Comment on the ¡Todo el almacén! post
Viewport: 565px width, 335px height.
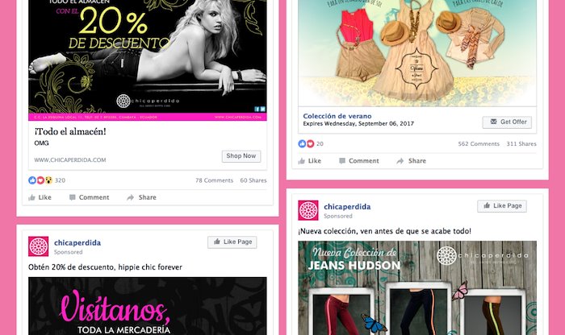[89, 197]
